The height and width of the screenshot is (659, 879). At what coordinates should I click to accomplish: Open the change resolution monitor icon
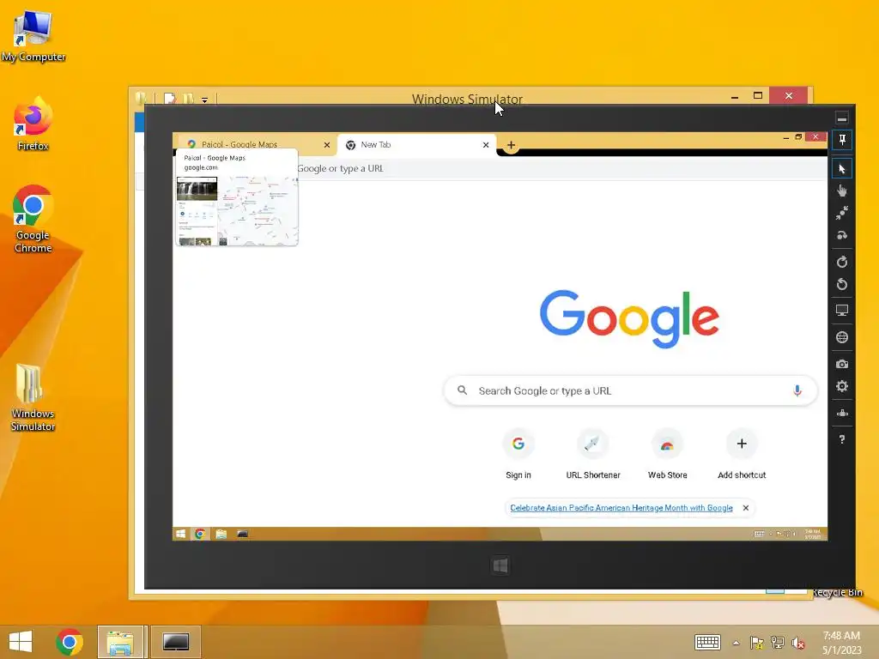pyautogui.click(x=841, y=310)
